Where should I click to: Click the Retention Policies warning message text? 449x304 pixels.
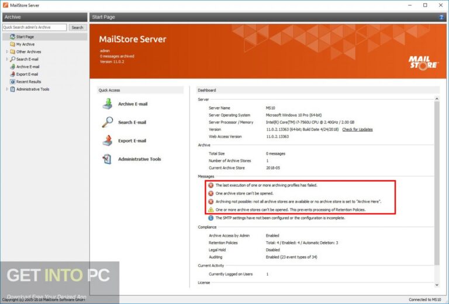(291, 210)
